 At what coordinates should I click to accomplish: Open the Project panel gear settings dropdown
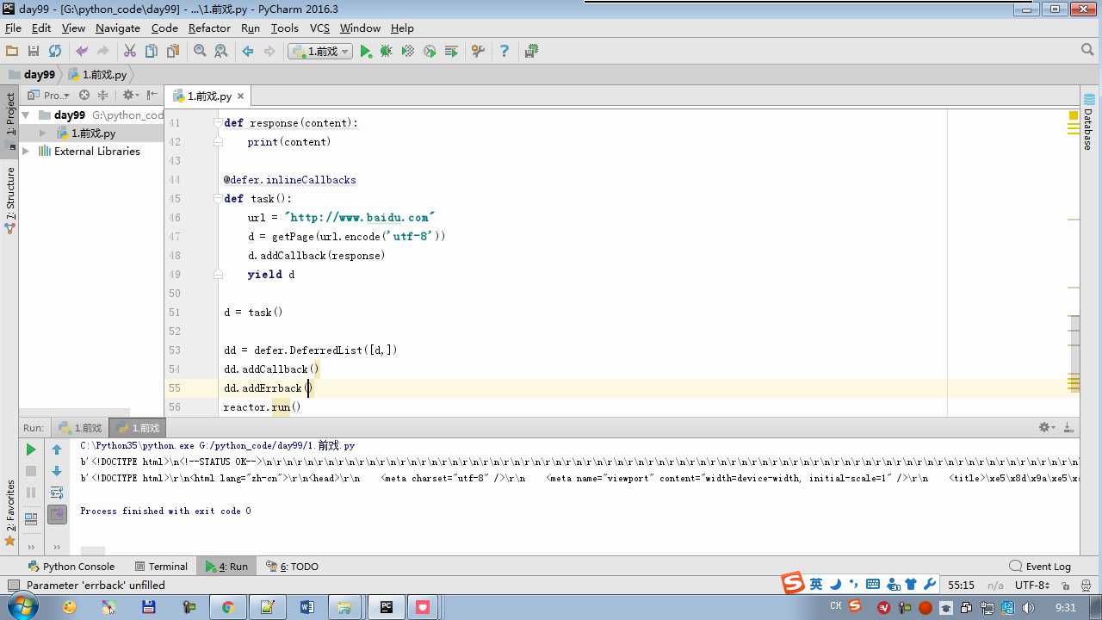(130, 96)
